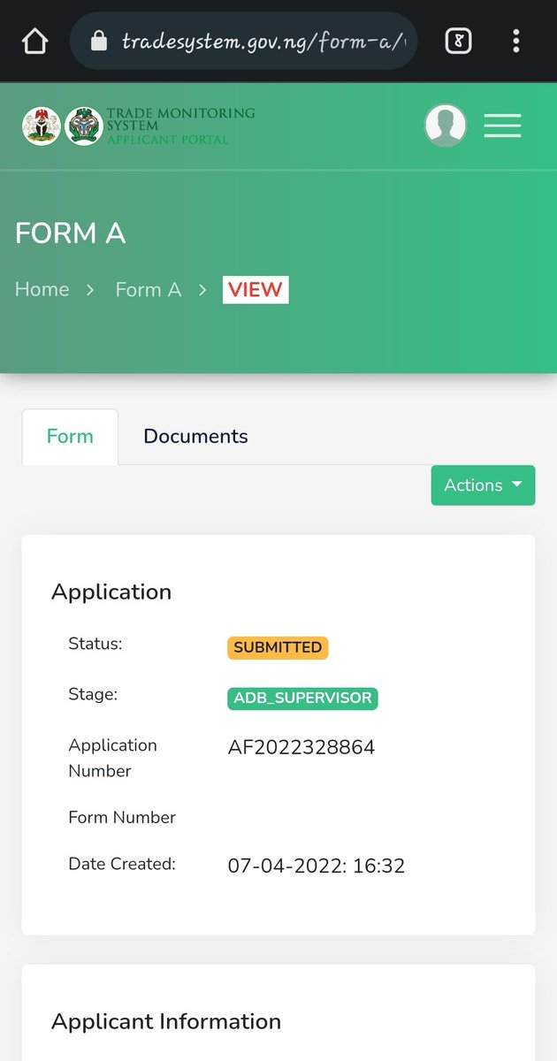Click the Applicant Information heading
The image size is (557, 1061).
[x=166, y=1021]
